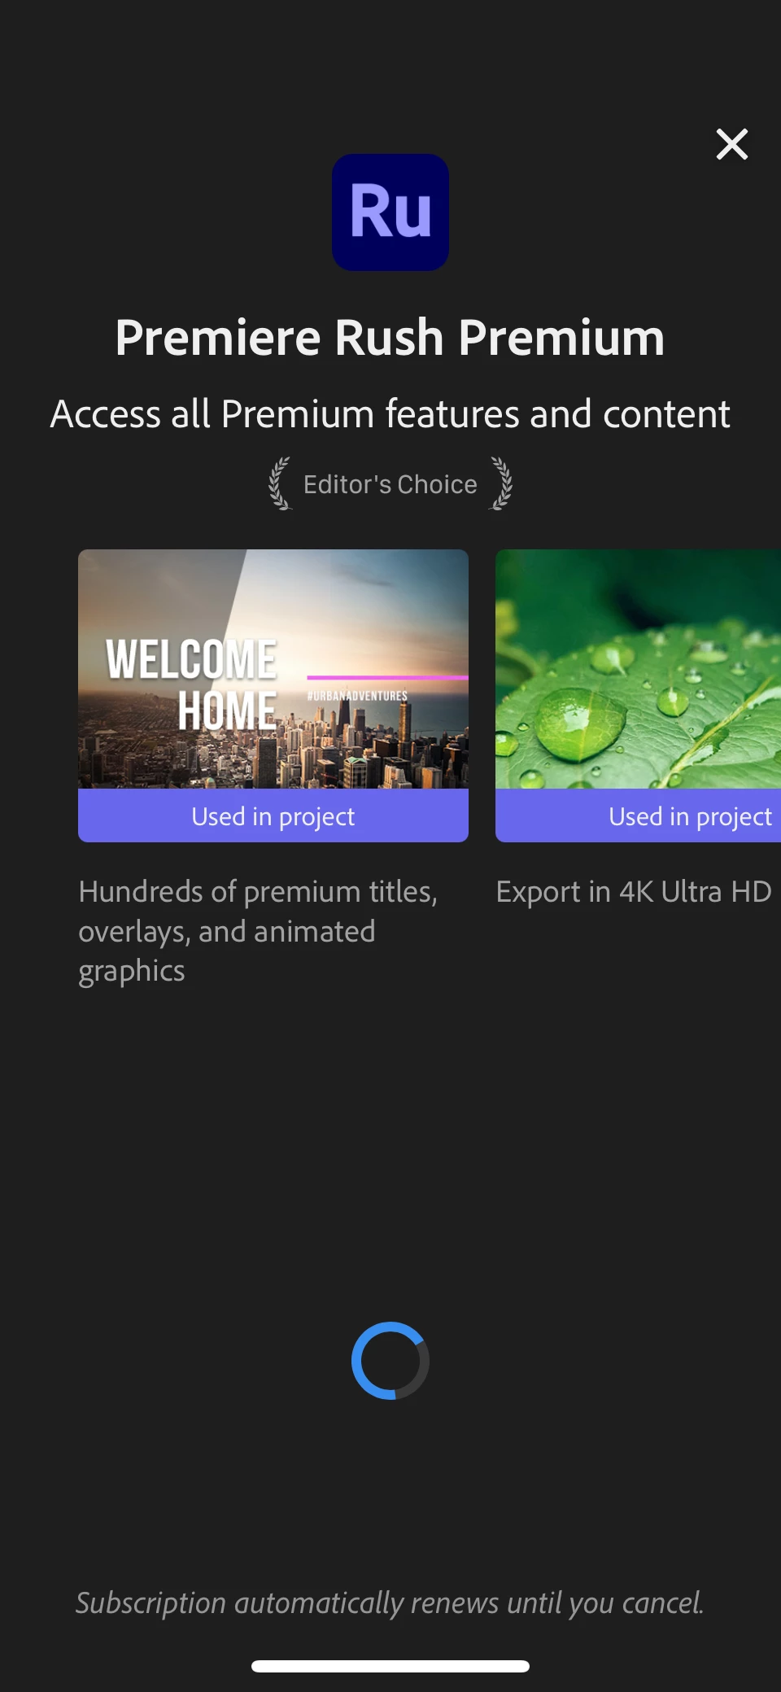Screen dimensions: 781x1692
Task: Select the green leaf water droplets thumbnail
Action: pyautogui.click(x=638, y=669)
